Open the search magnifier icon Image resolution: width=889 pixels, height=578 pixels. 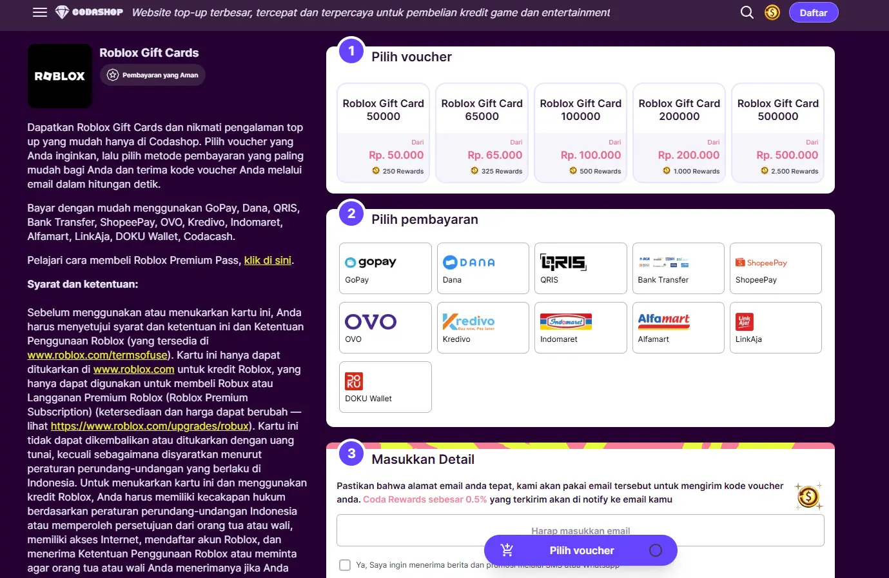pyautogui.click(x=747, y=12)
